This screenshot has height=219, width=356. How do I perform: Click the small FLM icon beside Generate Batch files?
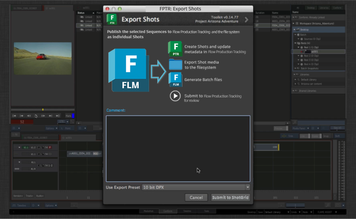[x=175, y=79]
